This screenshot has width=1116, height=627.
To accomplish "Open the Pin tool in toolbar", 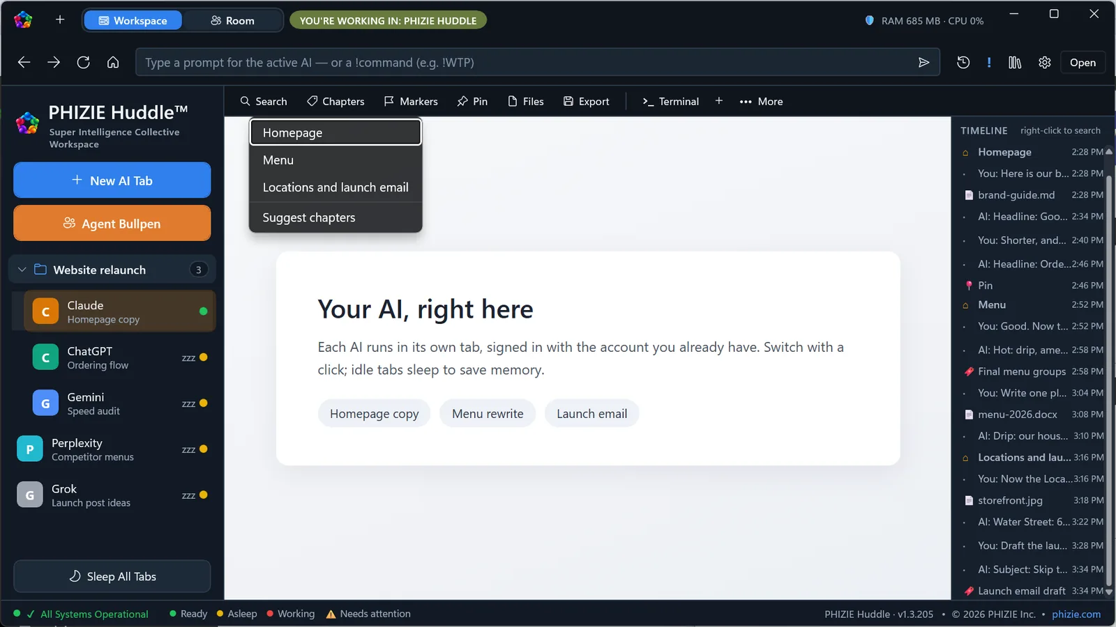I will click(472, 101).
